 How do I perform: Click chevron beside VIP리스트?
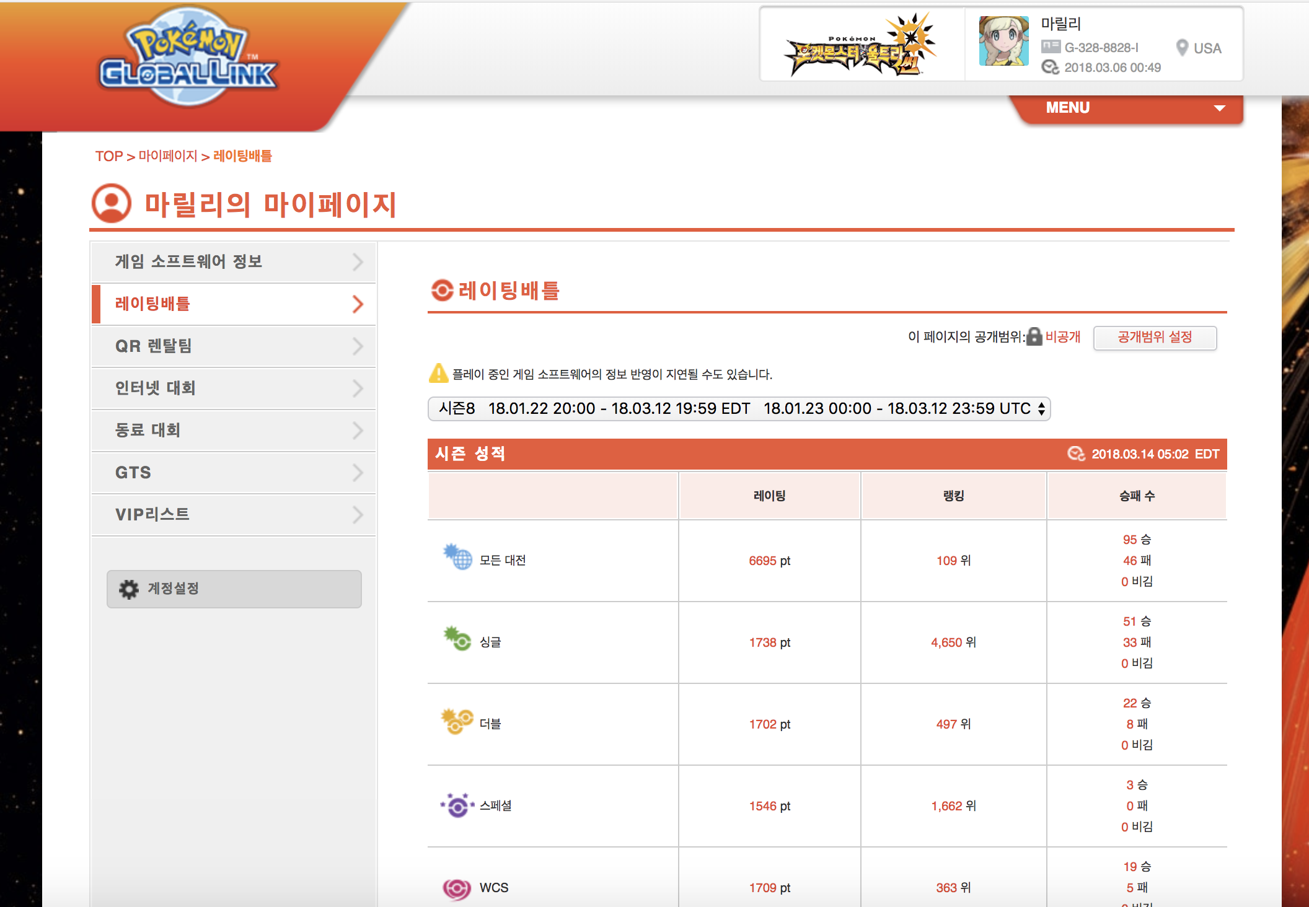point(358,515)
